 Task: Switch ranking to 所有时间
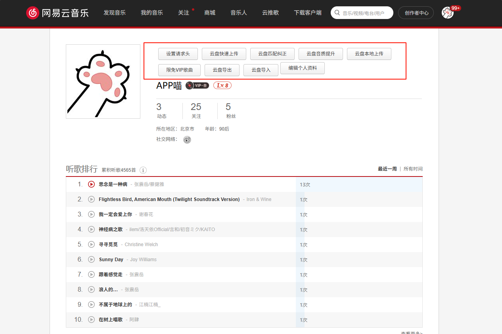(413, 169)
